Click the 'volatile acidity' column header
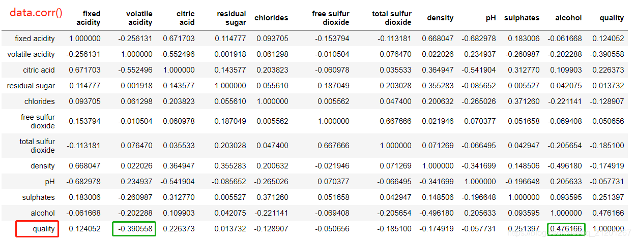 (x=139, y=18)
